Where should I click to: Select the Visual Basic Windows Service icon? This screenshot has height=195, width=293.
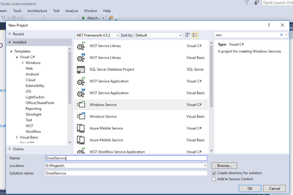81,116
